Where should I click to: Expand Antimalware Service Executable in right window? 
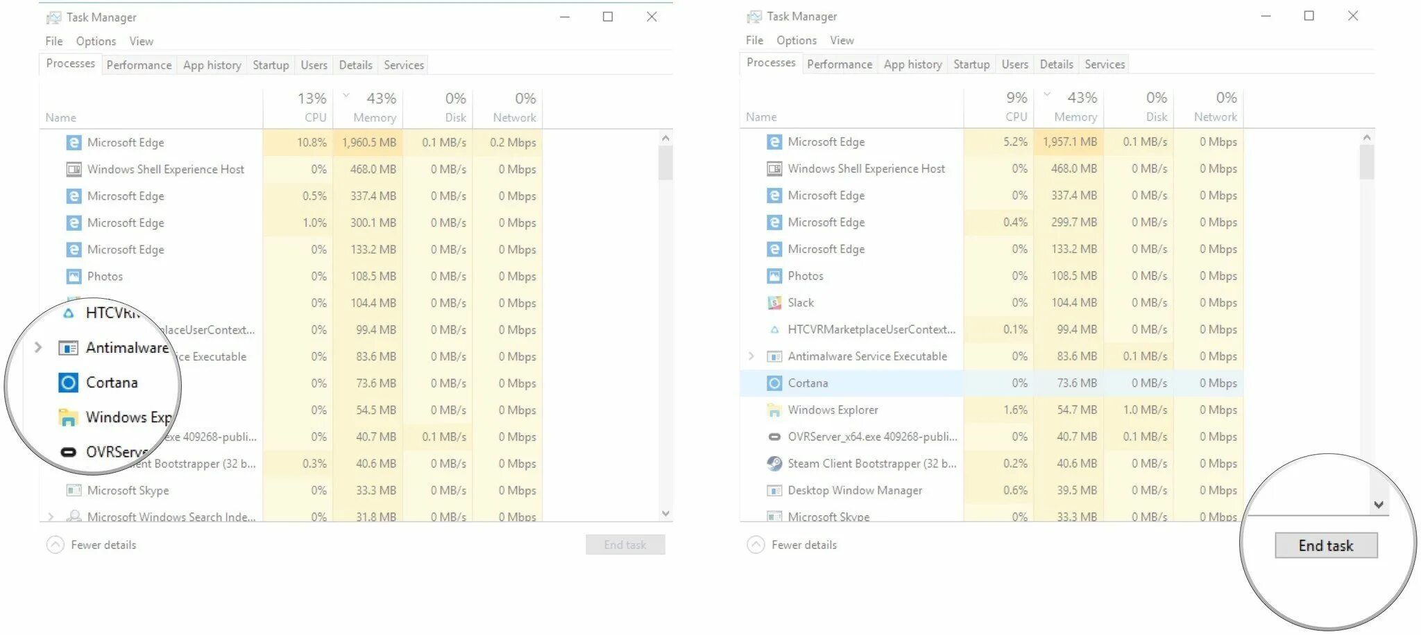pos(751,356)
